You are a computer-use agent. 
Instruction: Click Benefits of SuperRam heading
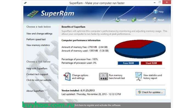tap(73, 27)
